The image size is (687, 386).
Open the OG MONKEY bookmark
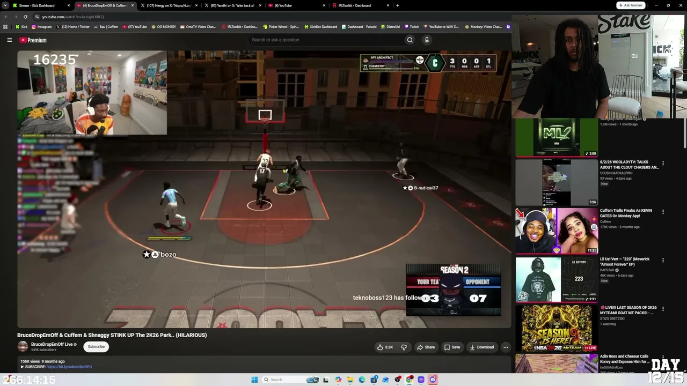tap(163, 27)
